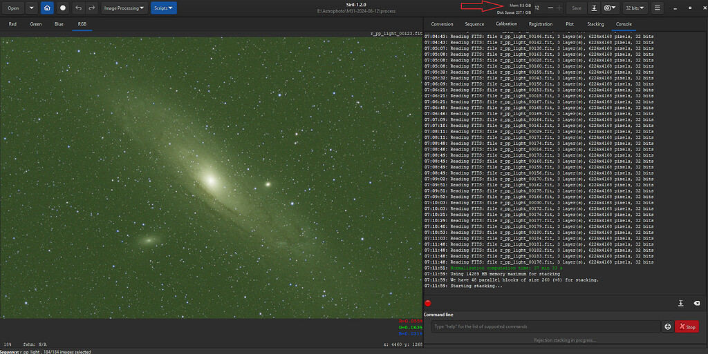Expand the arrow next to Open button
708x354 pixels.
(31, 8)
